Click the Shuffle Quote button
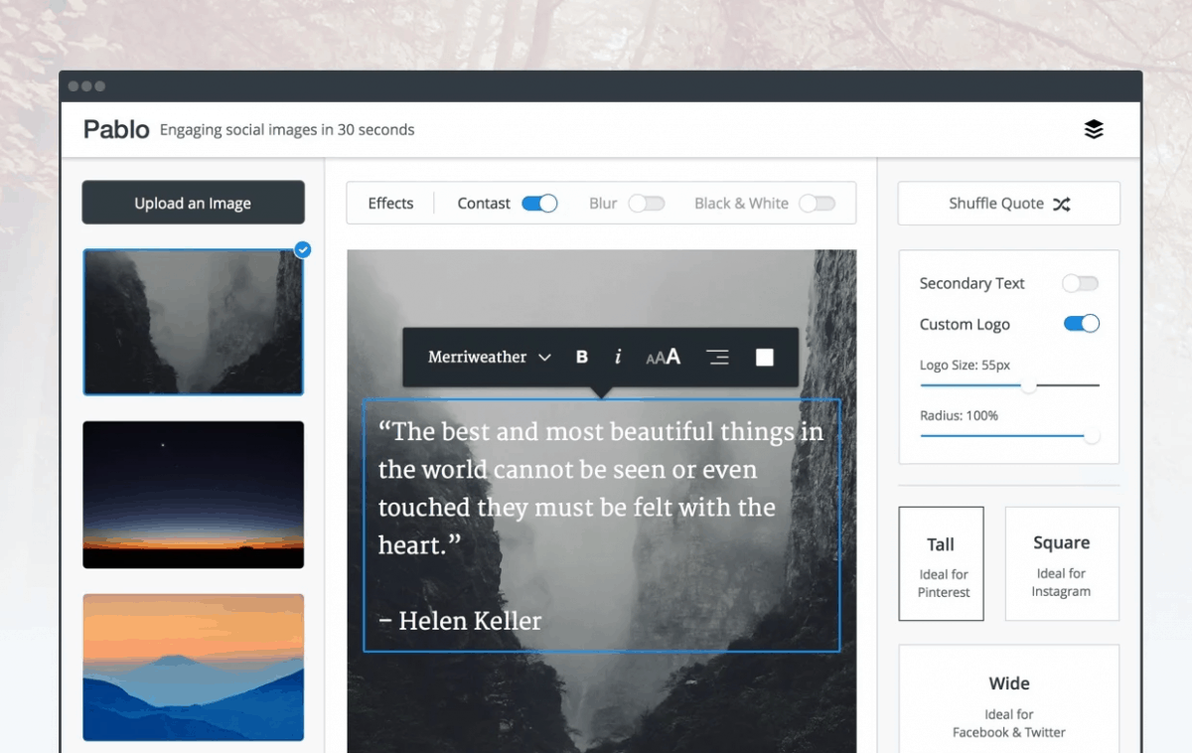Viewport: 1192px width, 753px height. pos(1009,204)
